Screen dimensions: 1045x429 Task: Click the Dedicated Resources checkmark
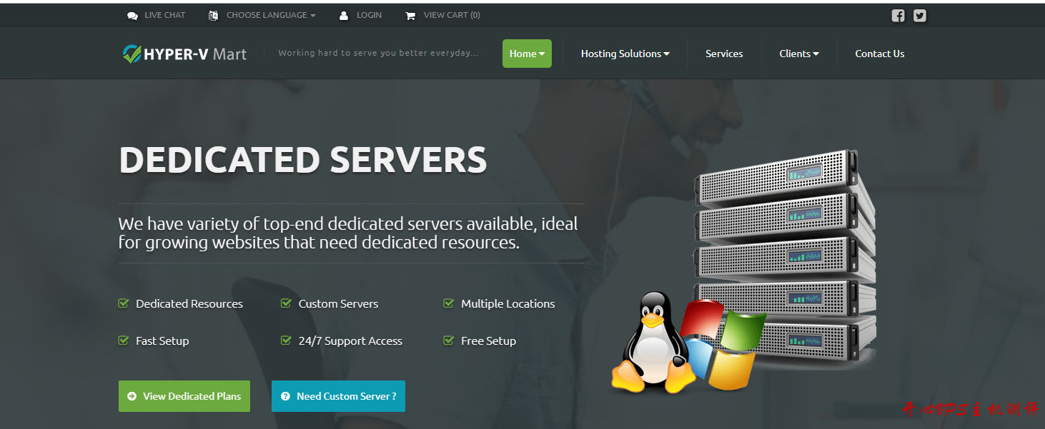pyautogui.click(x=124, y=303)
